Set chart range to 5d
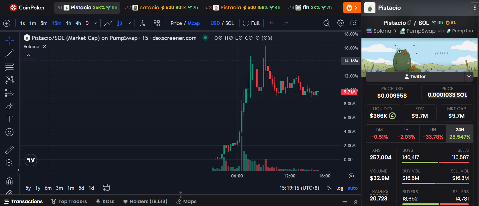 tap(81, 188)
